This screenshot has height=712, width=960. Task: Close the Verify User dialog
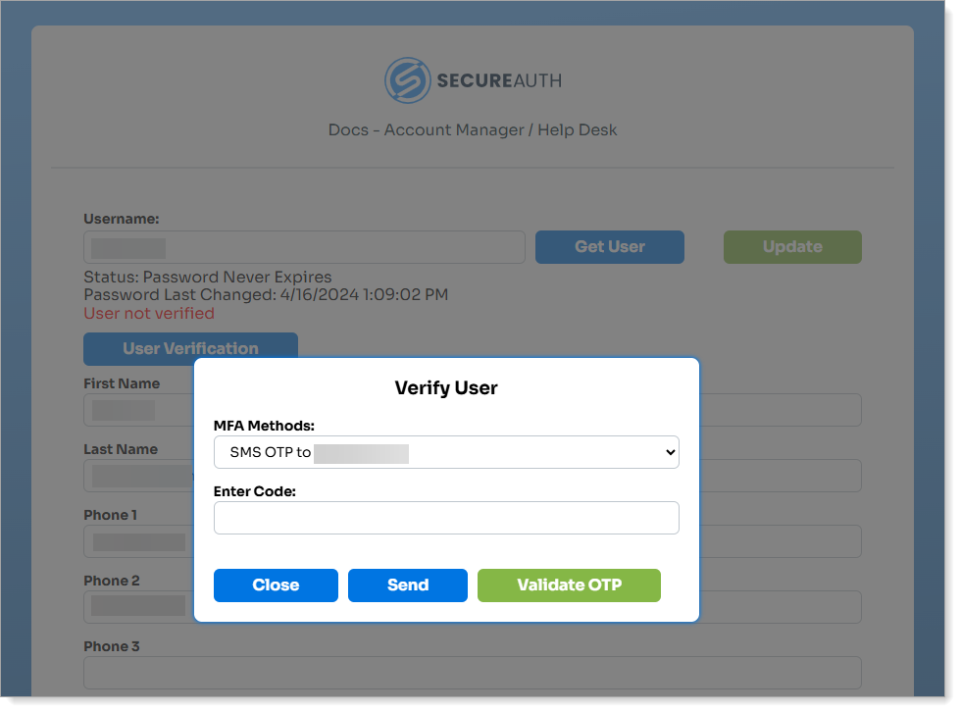tap(276, 585)
